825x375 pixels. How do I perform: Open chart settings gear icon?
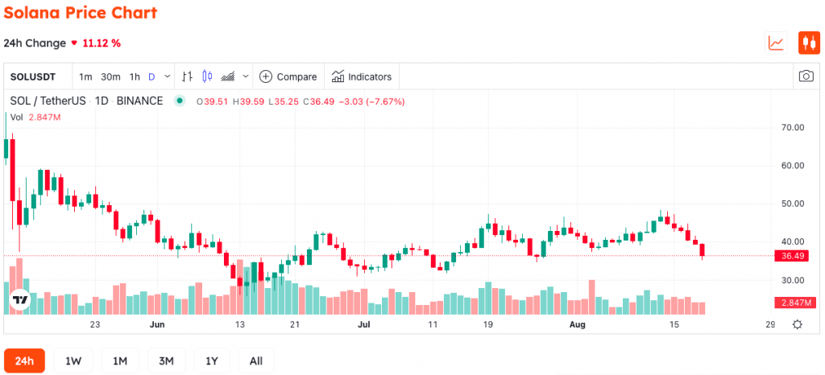pyautogui.click(x=797, y=324)
